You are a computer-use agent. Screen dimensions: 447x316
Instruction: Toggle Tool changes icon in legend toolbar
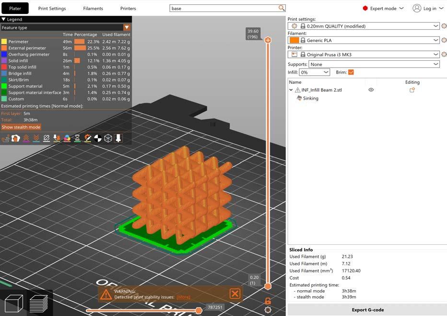[57, 139]
